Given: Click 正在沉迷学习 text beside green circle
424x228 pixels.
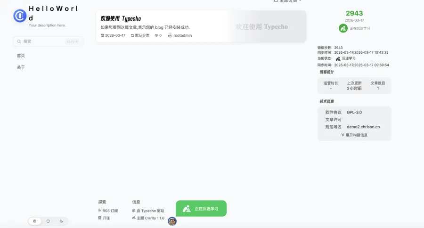Looking at the screenshot, I should coord(360,28).
